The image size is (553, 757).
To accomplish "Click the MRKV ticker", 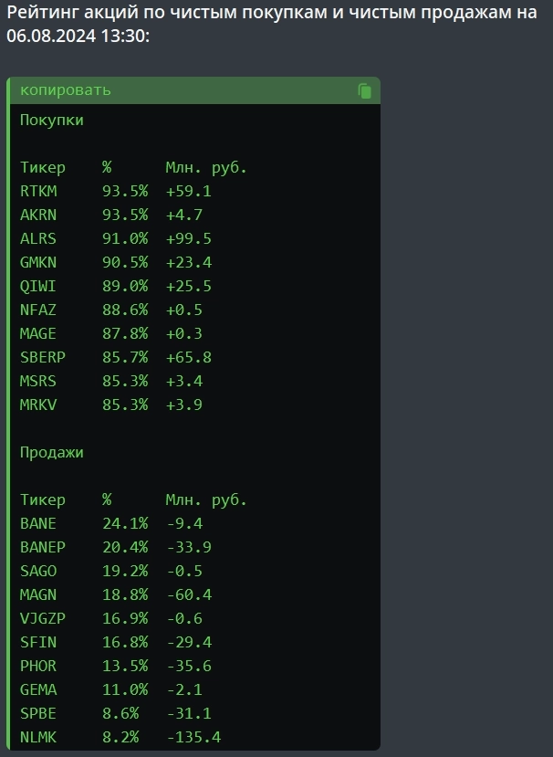I will click(x=38, y=405).
